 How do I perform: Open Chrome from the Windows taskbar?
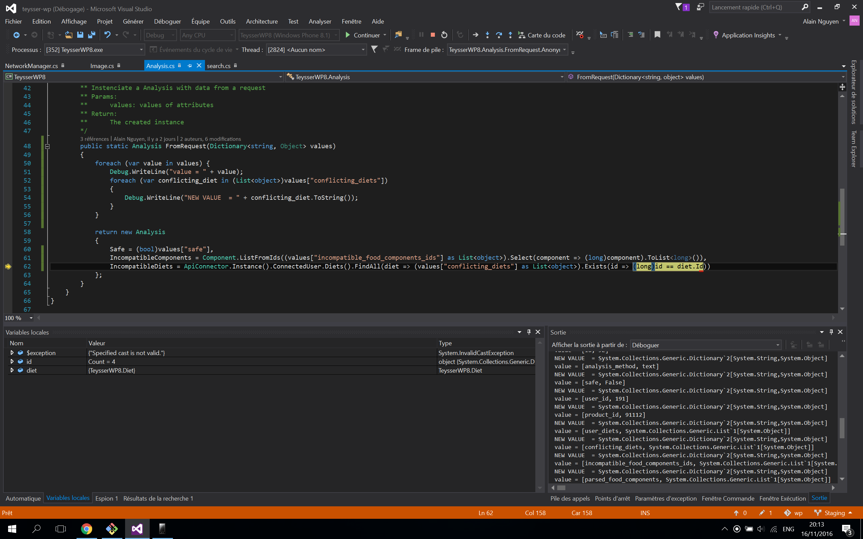[x=86, y=529]
